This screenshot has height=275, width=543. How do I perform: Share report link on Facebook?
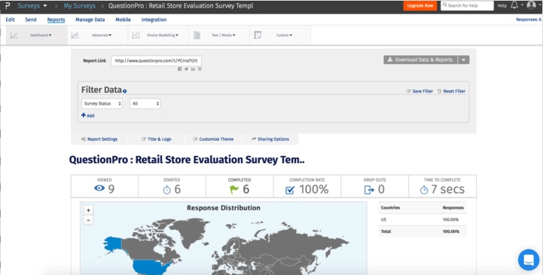click(x=180, y=69)
